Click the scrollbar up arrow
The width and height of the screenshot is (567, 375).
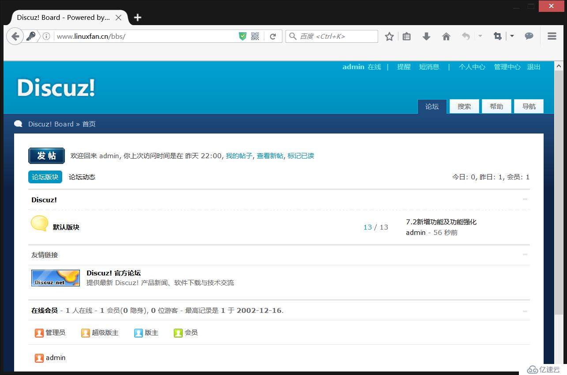[558, 66]
